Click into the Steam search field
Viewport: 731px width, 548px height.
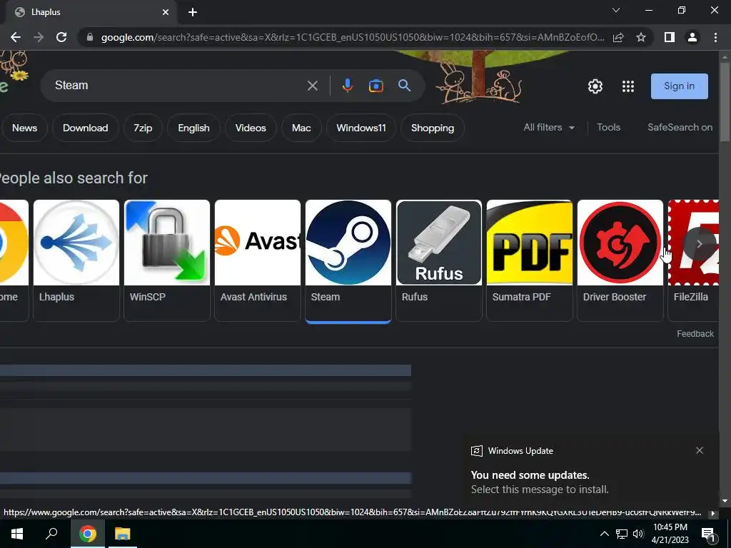click(x=177, y=86)
